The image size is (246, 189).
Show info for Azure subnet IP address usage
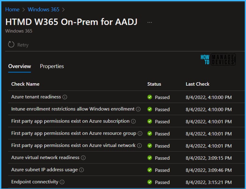click(x=82, y=170)
